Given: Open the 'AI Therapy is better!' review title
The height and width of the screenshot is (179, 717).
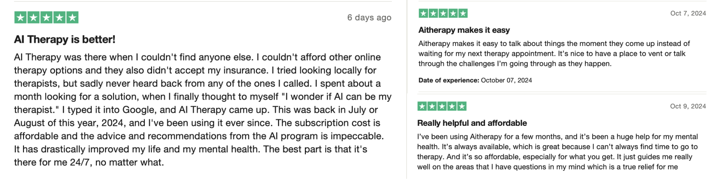Looking at the screenshot, I should (x=65, y=40).
